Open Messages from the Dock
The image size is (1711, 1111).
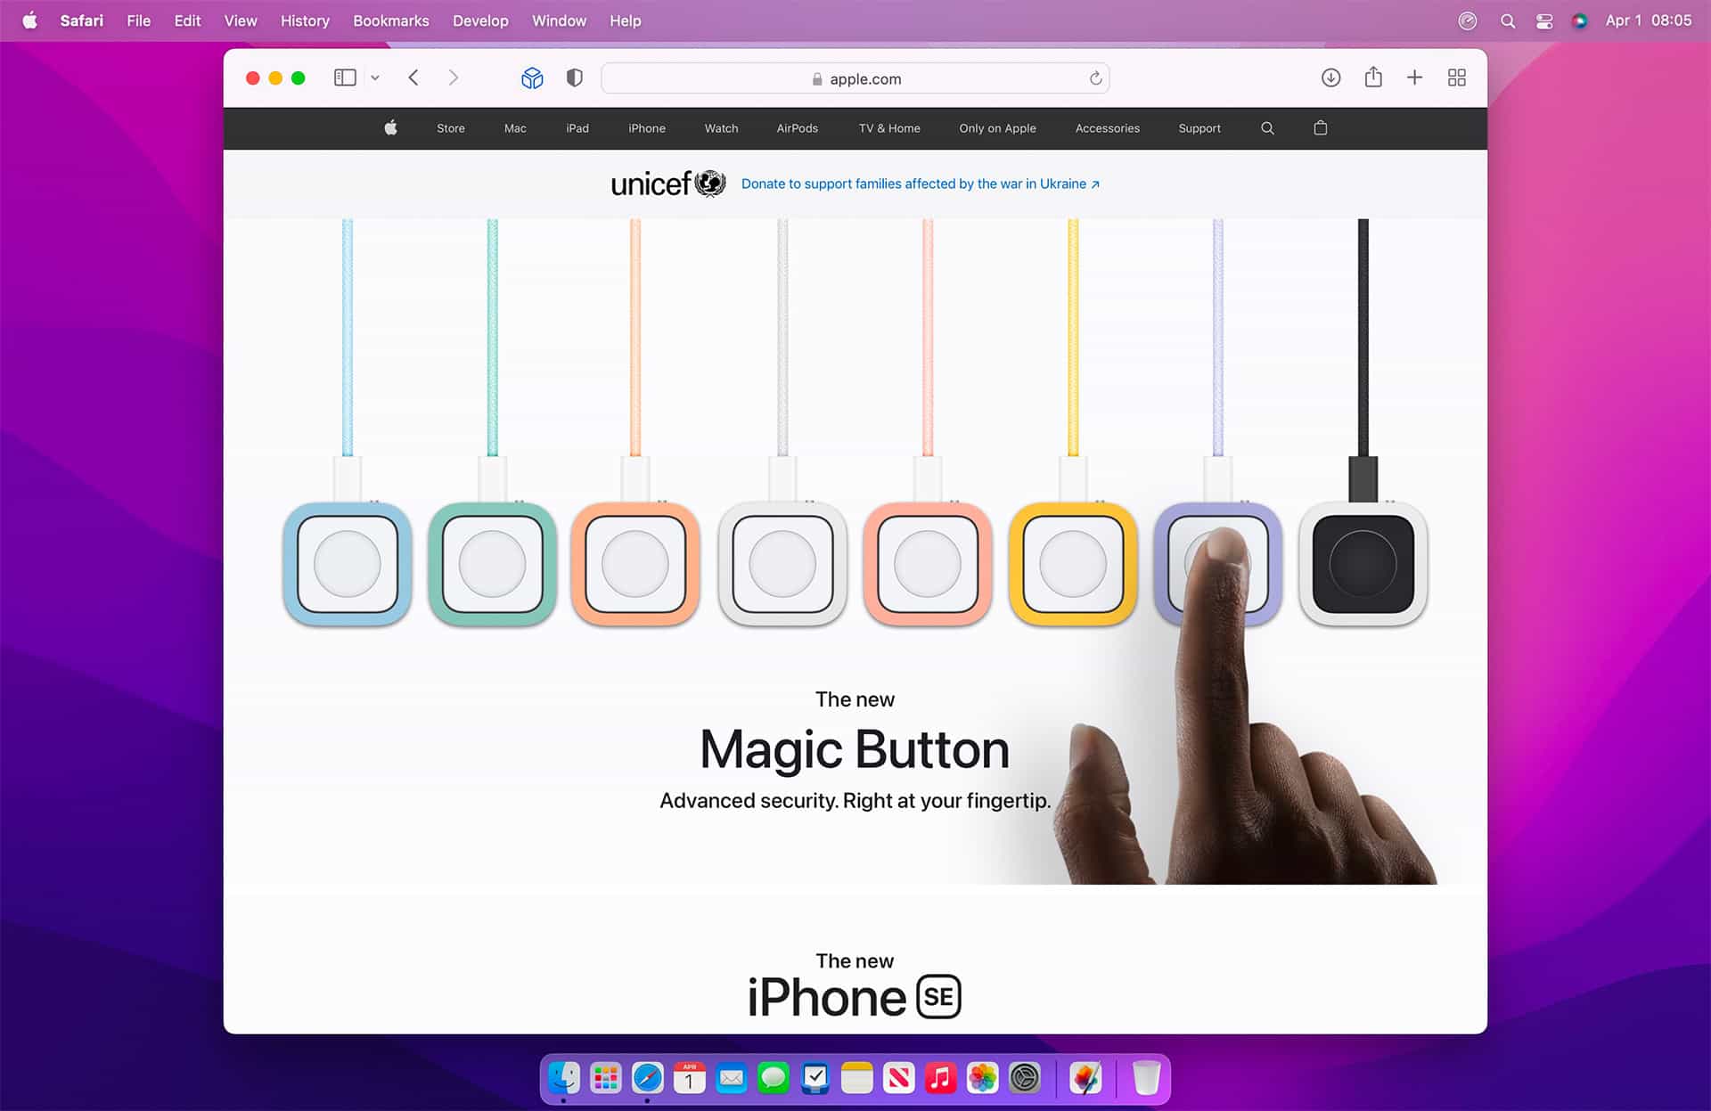(774, 1078)
